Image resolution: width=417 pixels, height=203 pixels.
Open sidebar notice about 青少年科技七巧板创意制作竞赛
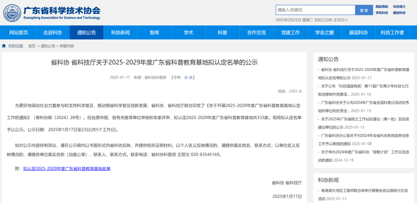[364, 90]
